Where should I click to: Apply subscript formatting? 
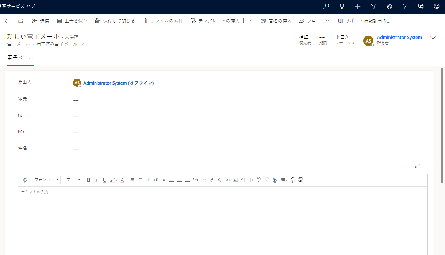pos(219,180)
